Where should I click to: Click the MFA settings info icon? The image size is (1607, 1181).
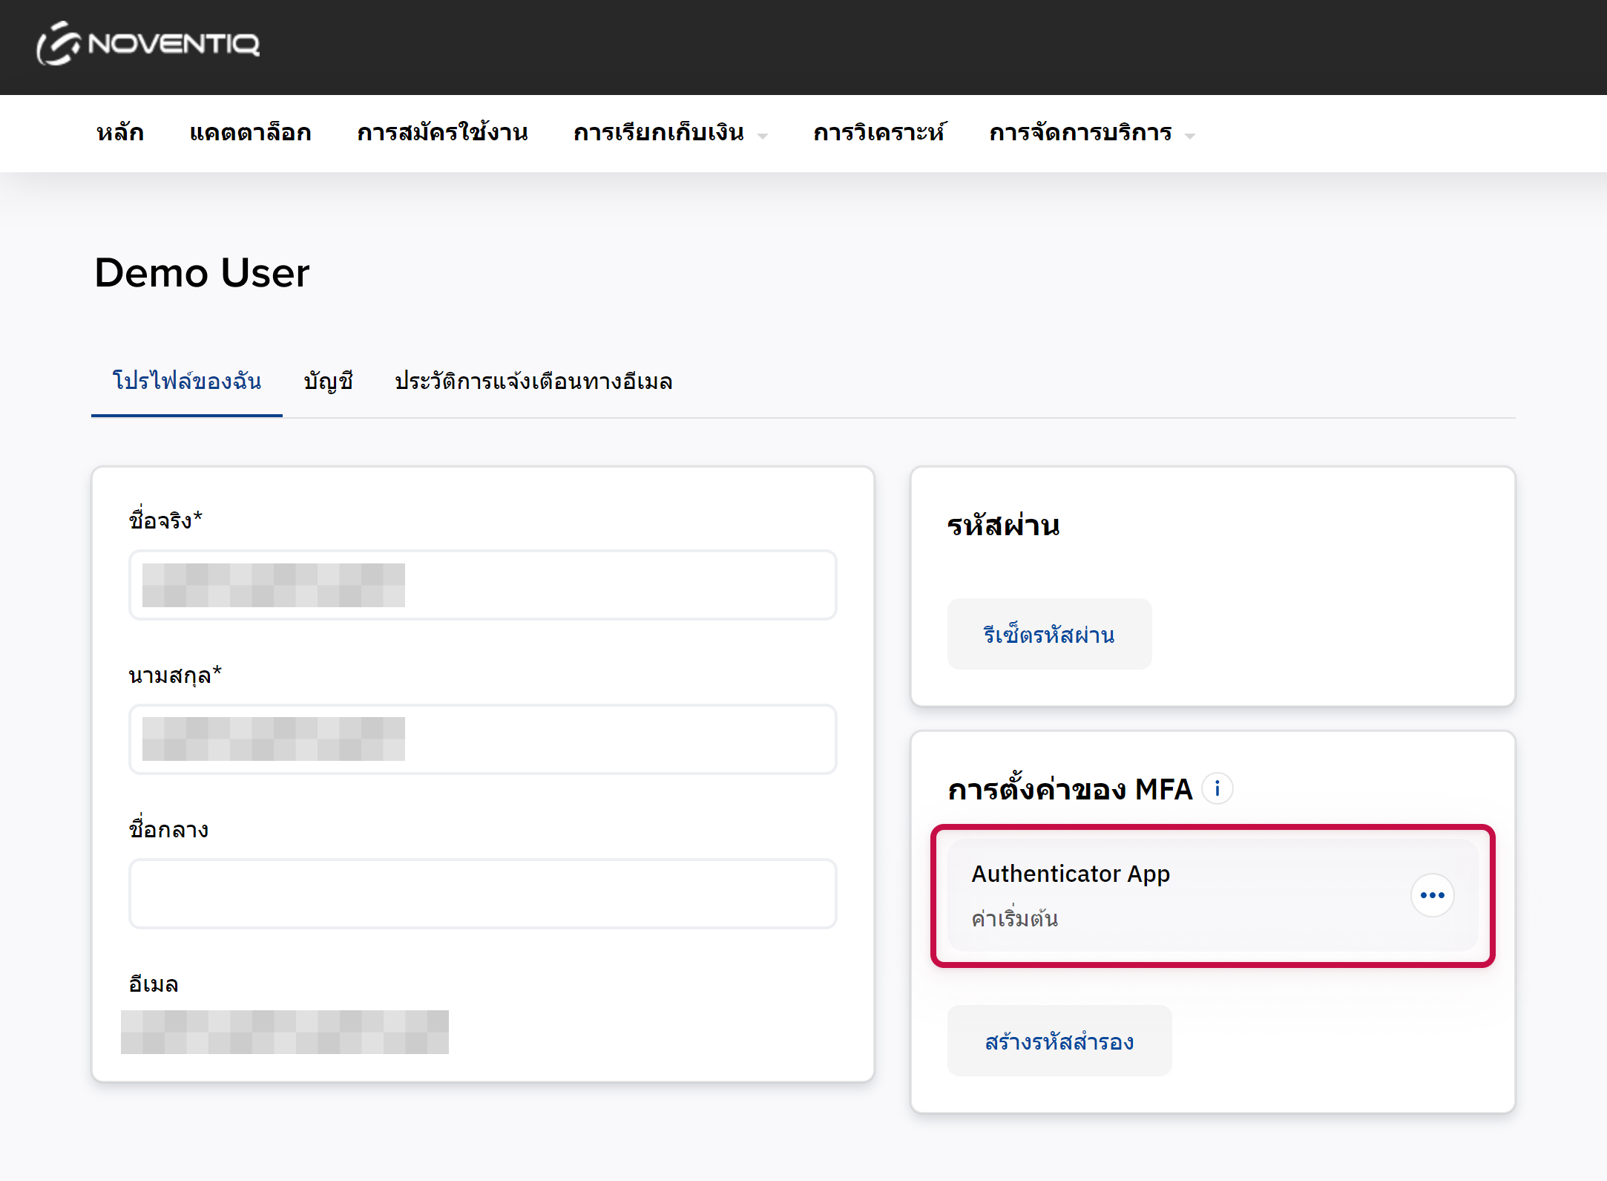1217,788
